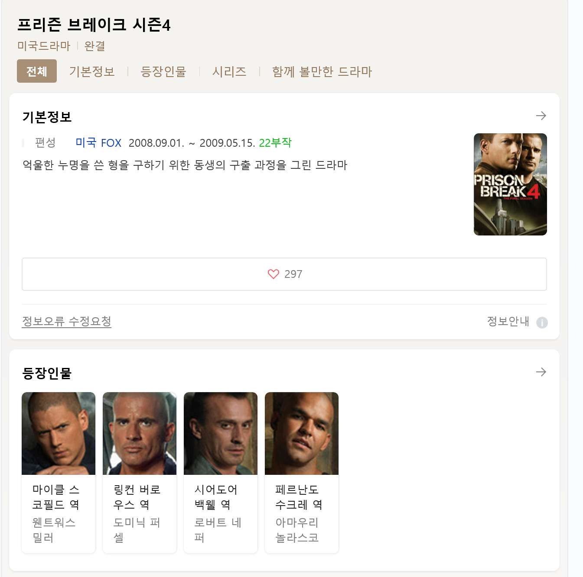583x577 pixels.
Task: Select the 전체 tab
Action: click(37, 71)
